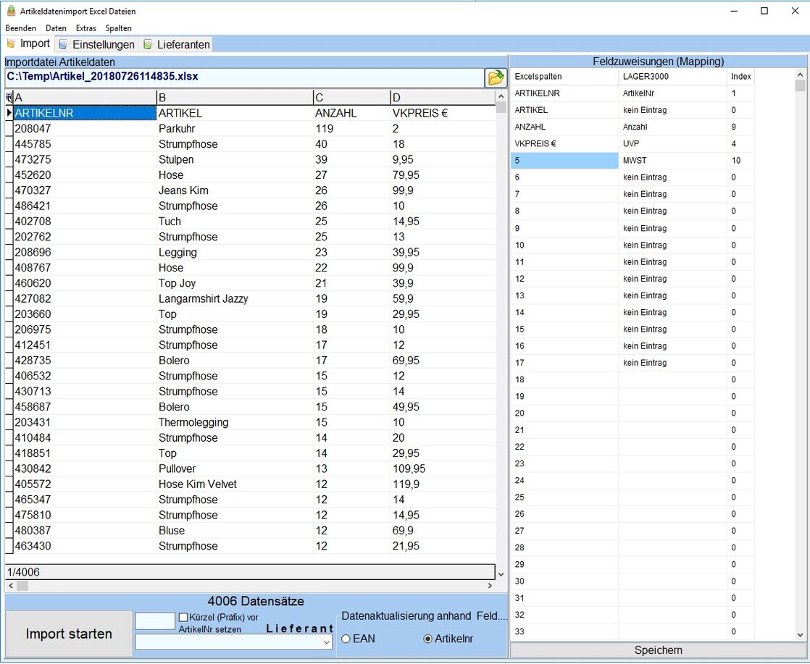This screenshot has height=664, width=810.
Task: Open the Spalten menu
Action: click(x=118, y=28)
